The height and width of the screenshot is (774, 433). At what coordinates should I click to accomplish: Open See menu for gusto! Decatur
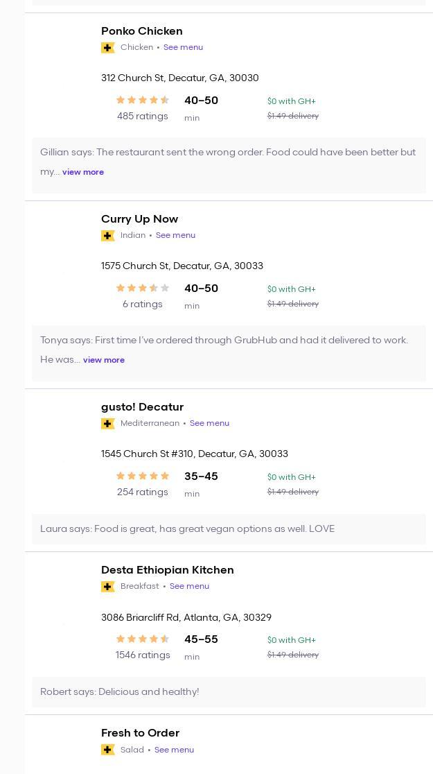[209, 423]
